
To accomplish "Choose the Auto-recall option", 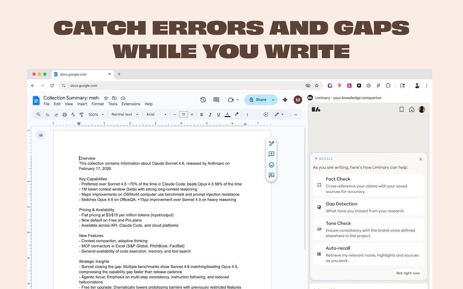I will pyautogui.click(x=368, y=254).
